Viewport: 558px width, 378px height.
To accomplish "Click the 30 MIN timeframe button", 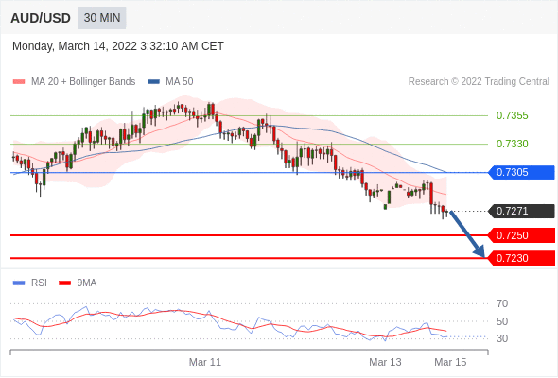I will (x=102, y=18).
